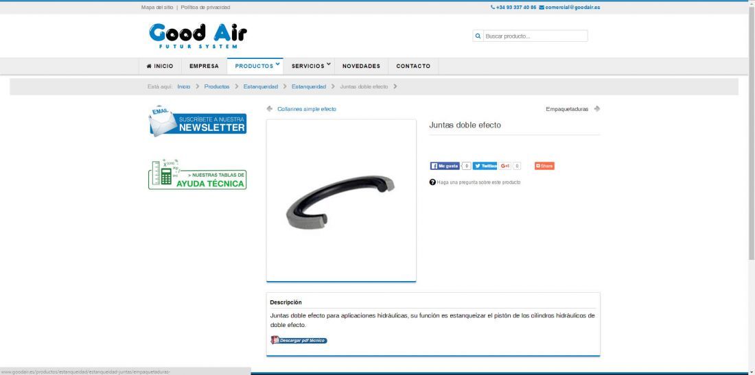Click the Google +1 button

pyautogui.click(x=504, y=166)
